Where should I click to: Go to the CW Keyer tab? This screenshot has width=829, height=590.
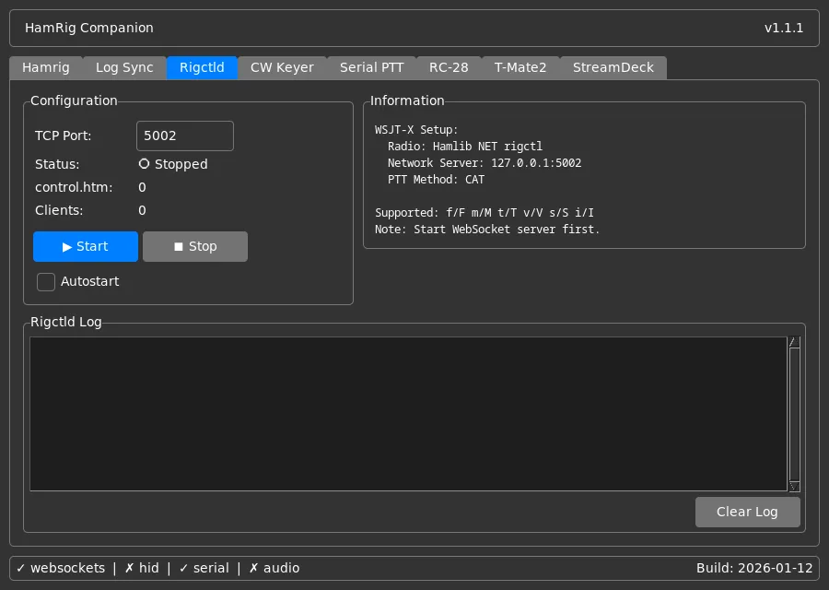click(282, 67)
